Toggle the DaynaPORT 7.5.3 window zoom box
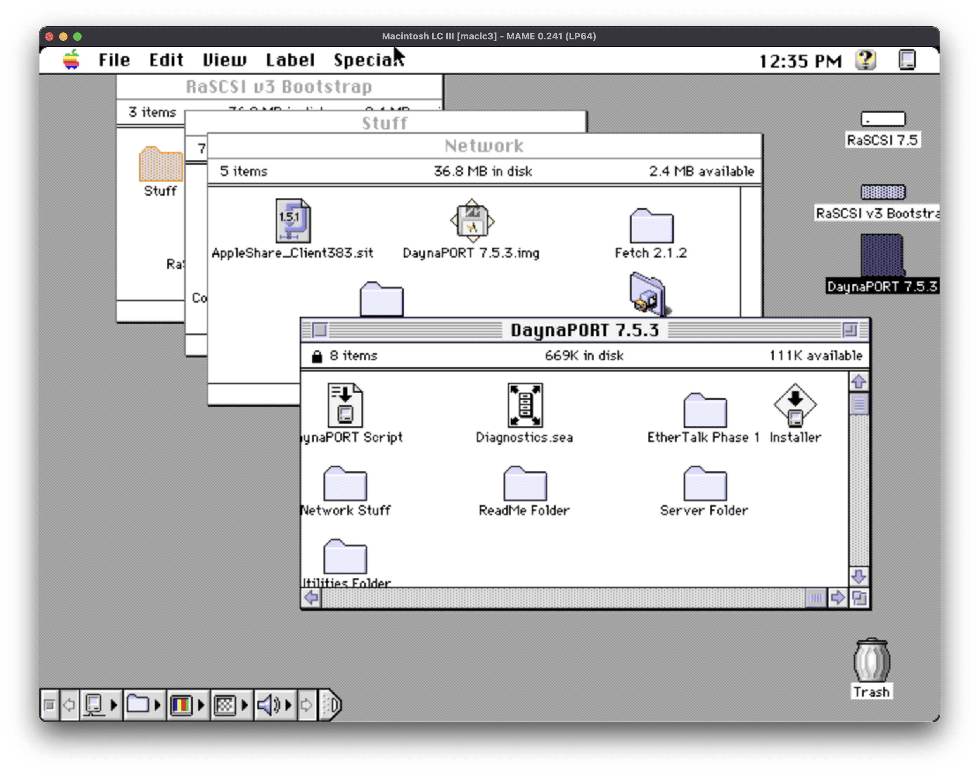This screenshot has width=979, height=774. click(850, 330)
